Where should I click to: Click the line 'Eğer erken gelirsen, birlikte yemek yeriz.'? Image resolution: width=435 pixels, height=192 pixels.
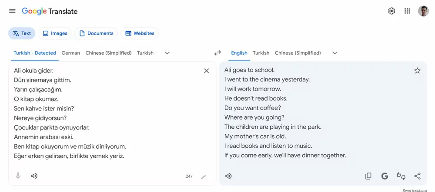(69, 156)
